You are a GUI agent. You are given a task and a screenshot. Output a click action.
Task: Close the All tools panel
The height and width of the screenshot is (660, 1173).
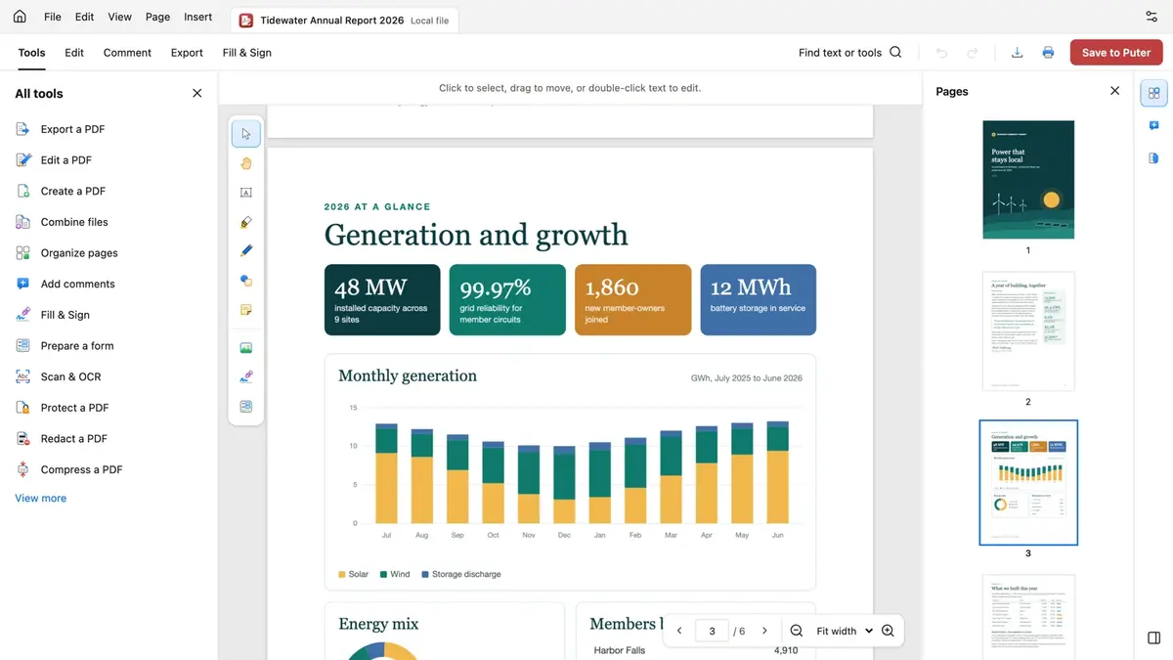coord(197,94)
